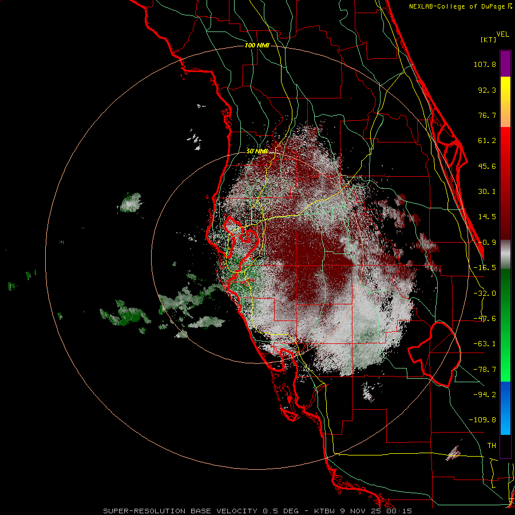Click the gray near-zero segment of the color bar
The image size is (515, 515).
click(505, 255)
